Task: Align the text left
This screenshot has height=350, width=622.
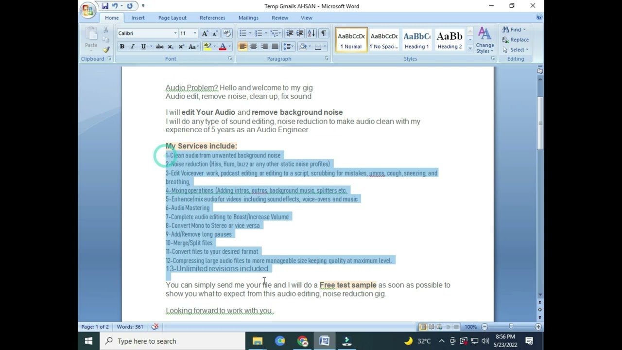Action: pyautogui.click(x=242, y=47)
